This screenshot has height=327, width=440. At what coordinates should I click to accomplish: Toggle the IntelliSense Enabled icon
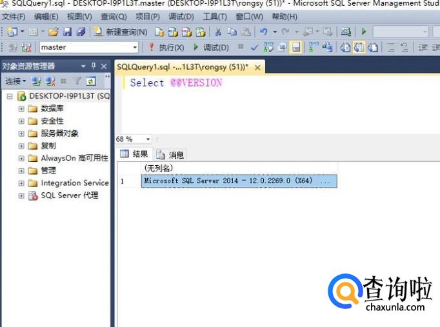296,47
